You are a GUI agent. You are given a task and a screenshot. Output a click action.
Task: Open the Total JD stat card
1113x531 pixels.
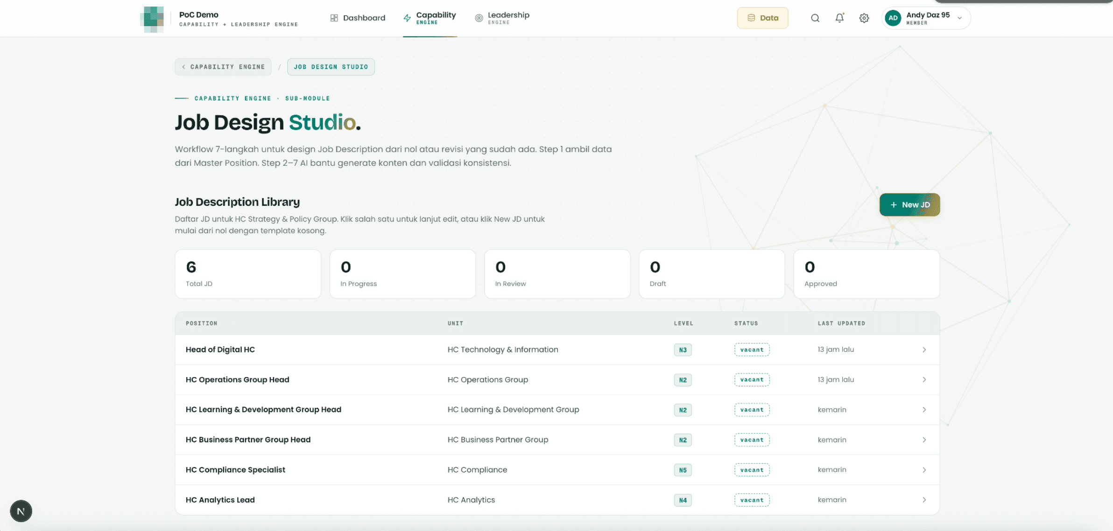pos(248,274)
